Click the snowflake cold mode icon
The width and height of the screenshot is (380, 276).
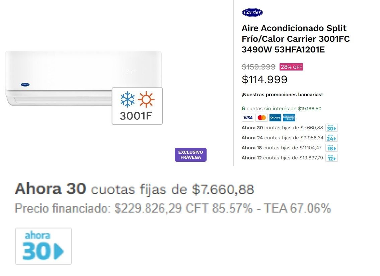[128, 99]
